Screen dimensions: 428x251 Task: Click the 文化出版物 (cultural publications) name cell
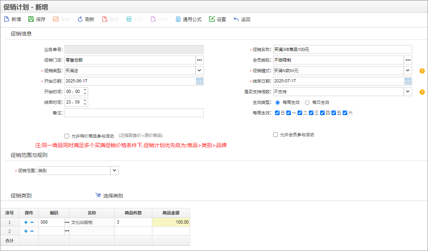[x=92, y=222]
